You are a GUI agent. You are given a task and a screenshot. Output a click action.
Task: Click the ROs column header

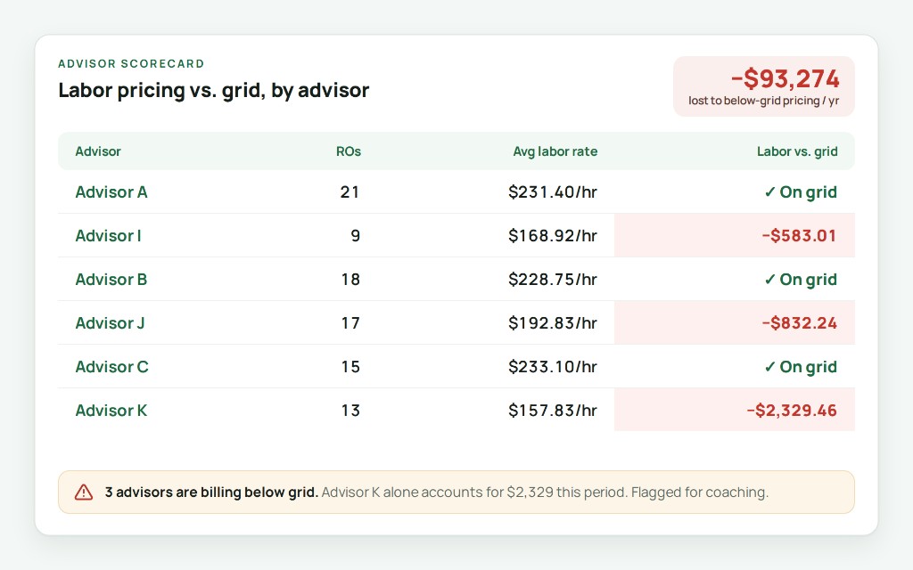[349, 151]
